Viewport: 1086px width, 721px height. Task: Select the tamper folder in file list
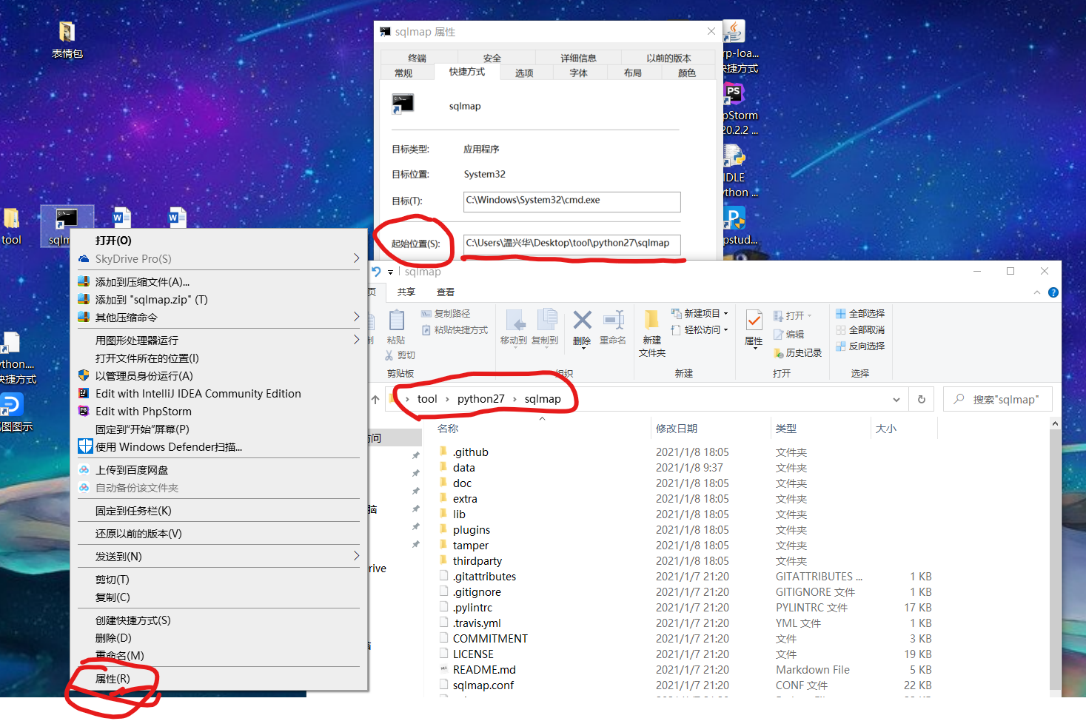point(470,546)
